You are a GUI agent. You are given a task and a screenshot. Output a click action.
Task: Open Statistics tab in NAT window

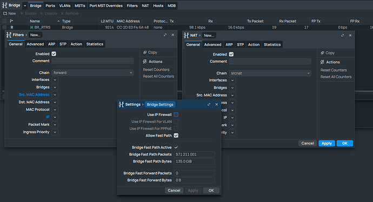click(272, 45)
